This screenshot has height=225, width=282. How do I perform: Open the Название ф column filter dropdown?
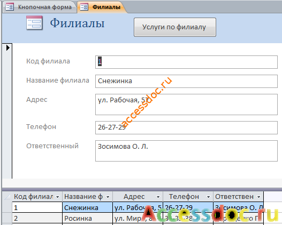coord(108,197)
